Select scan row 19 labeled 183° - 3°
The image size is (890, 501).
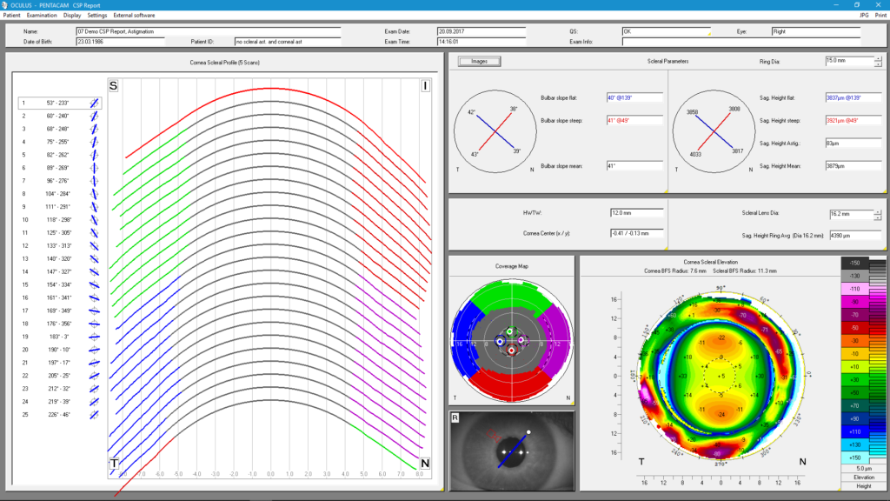[x=60, y=337]
